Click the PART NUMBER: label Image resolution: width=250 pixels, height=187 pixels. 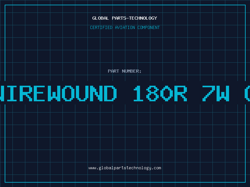point(125,71)
